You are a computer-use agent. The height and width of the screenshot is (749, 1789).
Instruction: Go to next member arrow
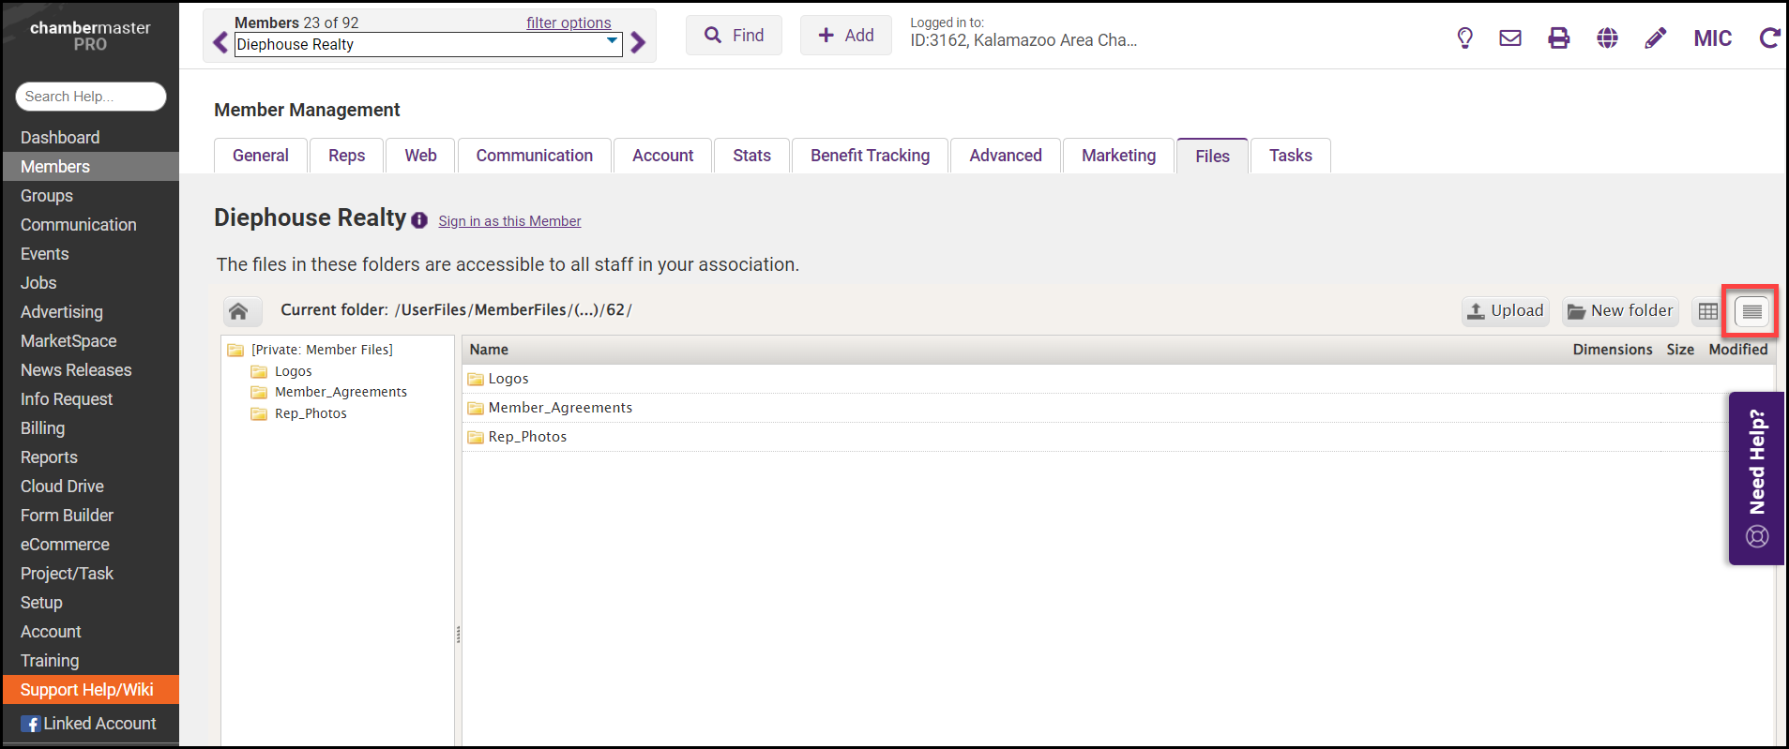coord(639,43)
